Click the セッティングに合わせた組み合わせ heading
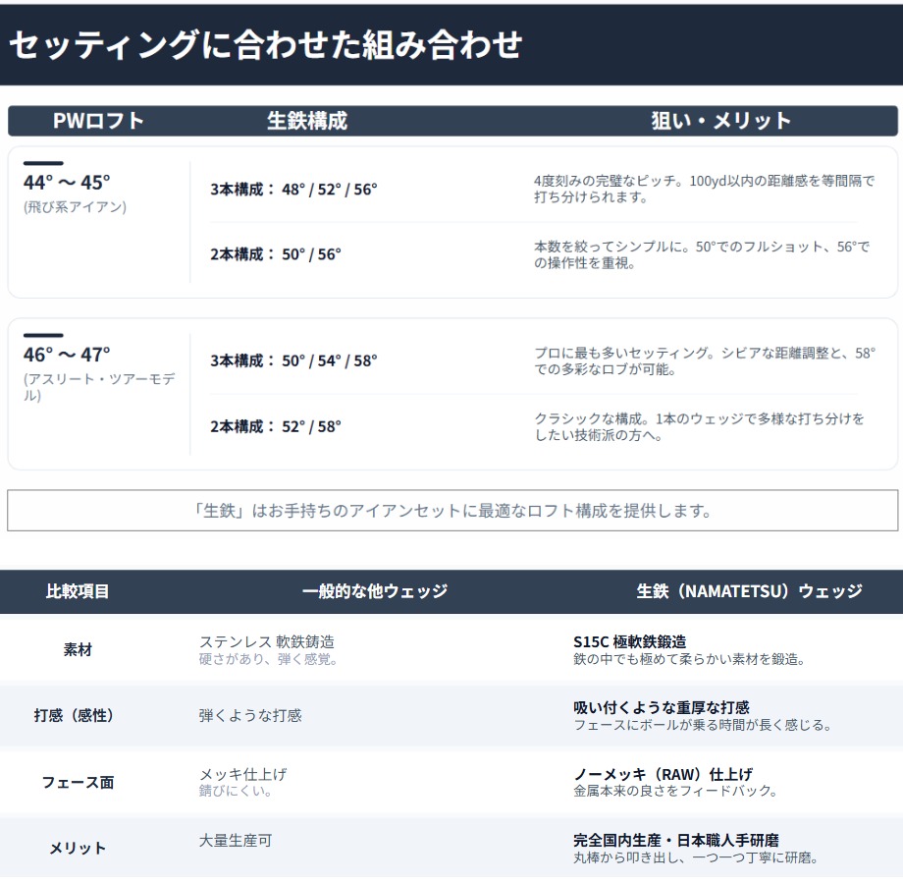Viewport: 903px width, 884px height. pos(265,45)
